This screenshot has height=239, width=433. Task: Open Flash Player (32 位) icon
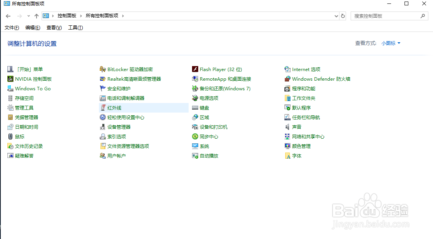tap(195, 69)
